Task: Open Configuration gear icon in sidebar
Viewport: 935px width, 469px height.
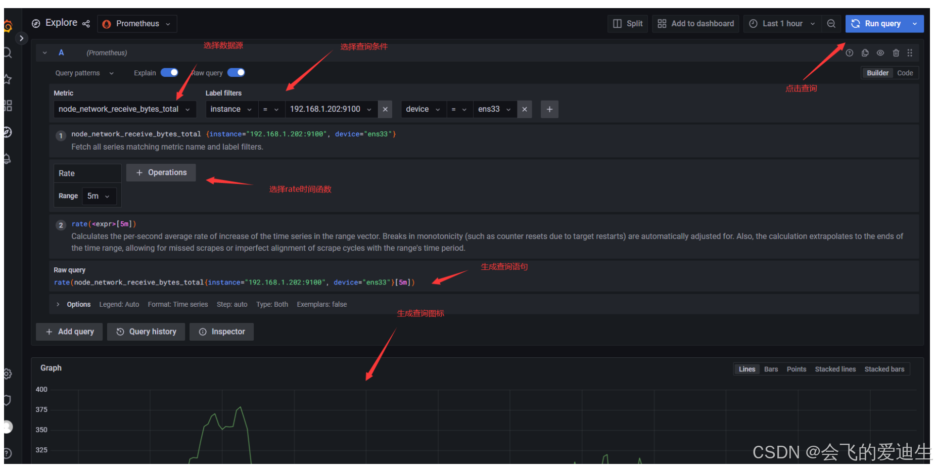Action: click(x=8, y=374)
